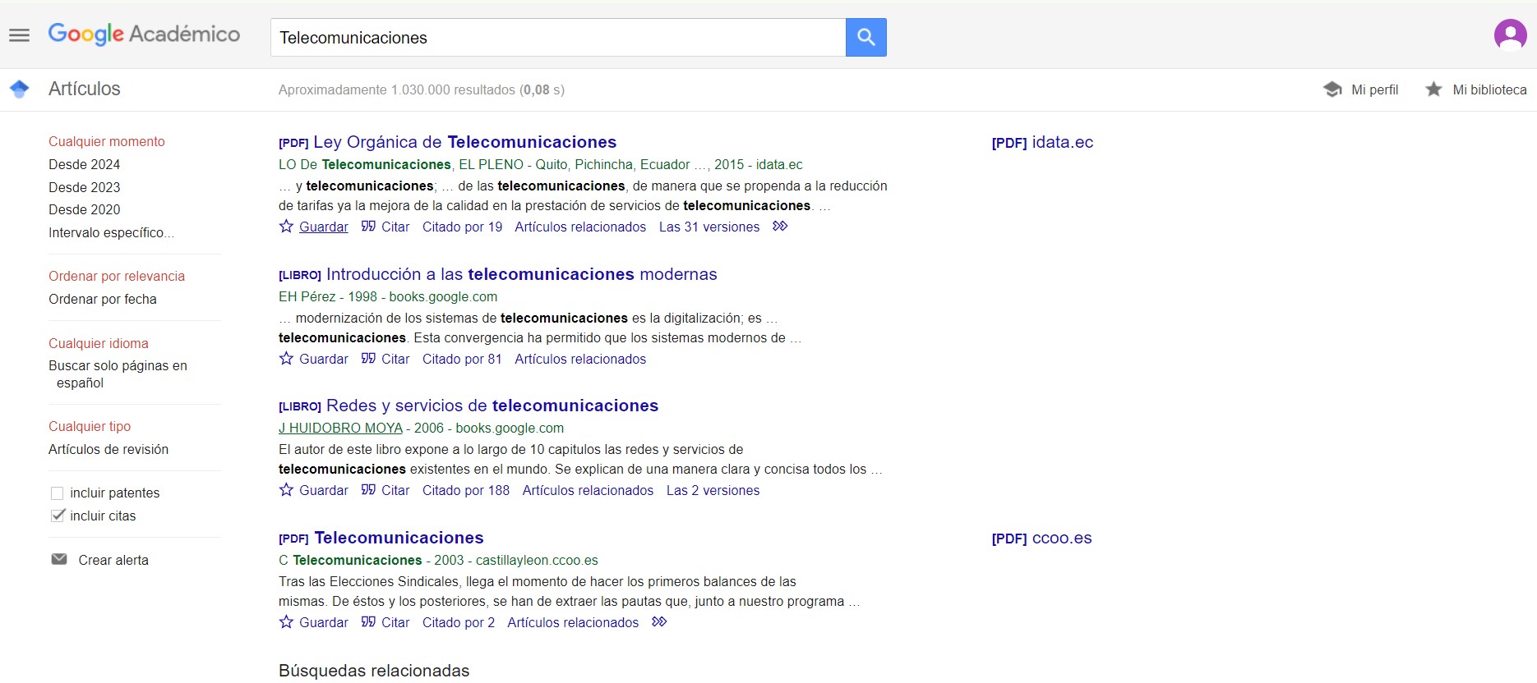Select Buscar solo páginas en español
1537x683 pixels.
point(118,374)
